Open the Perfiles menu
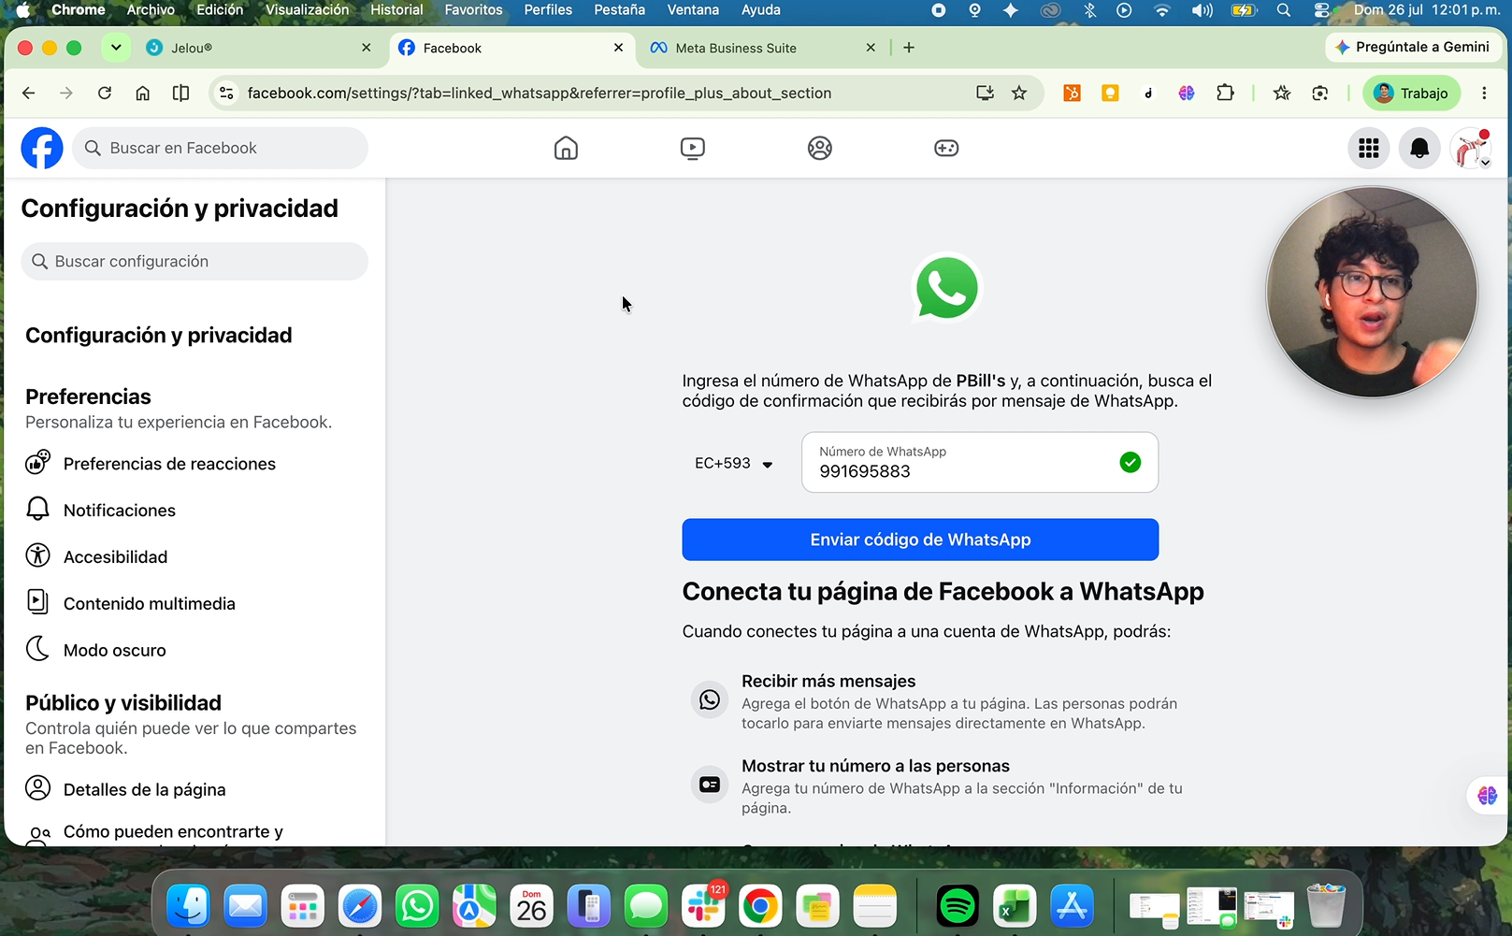This screenshot has width=1512, height=936. point(548,10)
